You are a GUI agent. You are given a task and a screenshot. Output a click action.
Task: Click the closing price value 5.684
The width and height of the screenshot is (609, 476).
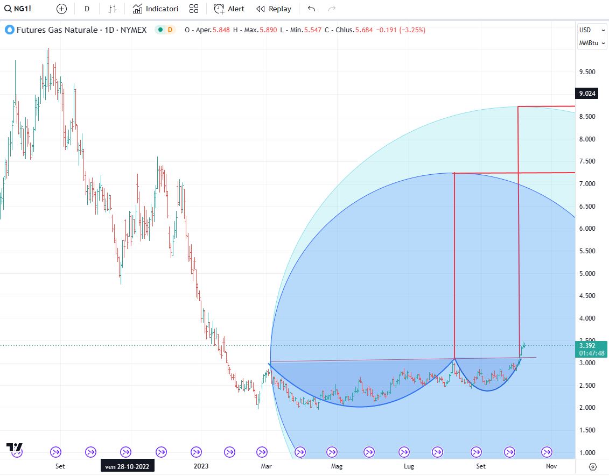[x=364, y=30]
